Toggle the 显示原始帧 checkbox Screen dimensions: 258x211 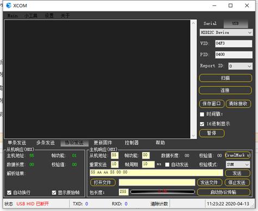[54, 193]
